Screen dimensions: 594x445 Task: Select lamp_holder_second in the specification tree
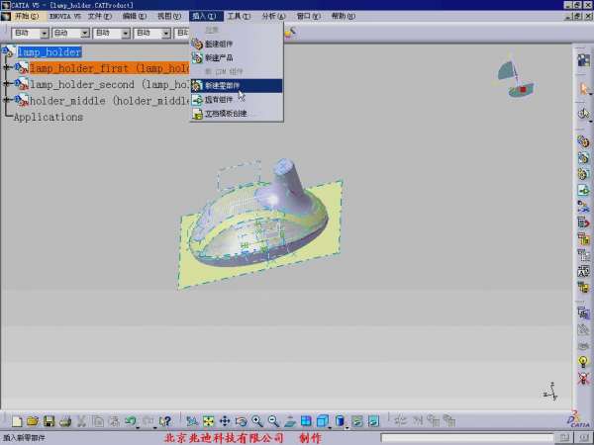[x=109, y=84]
